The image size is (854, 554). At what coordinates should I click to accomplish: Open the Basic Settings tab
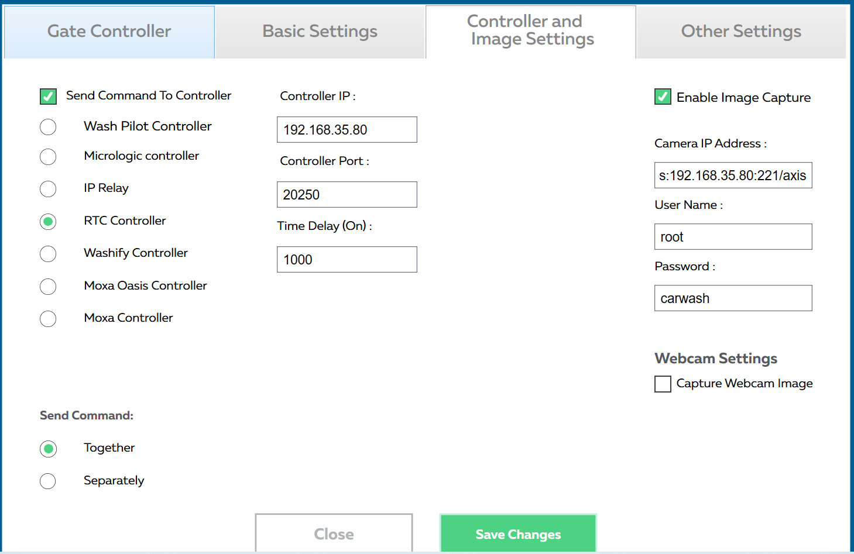tap(320, 31)
